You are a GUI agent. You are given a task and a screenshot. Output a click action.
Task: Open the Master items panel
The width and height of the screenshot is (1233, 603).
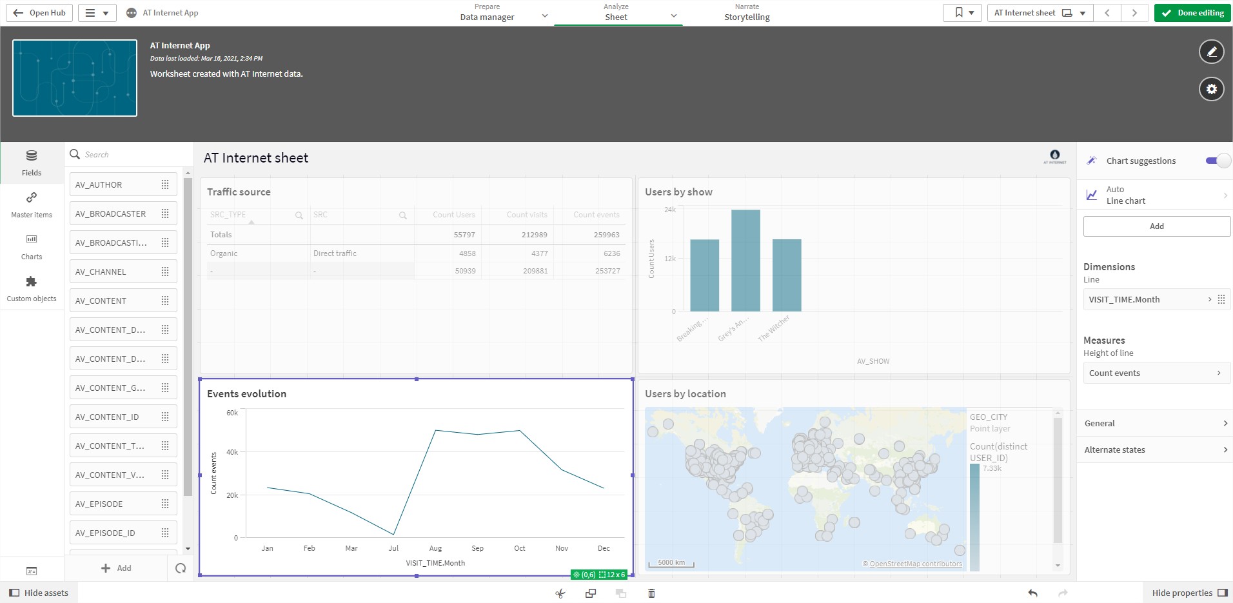32,204
